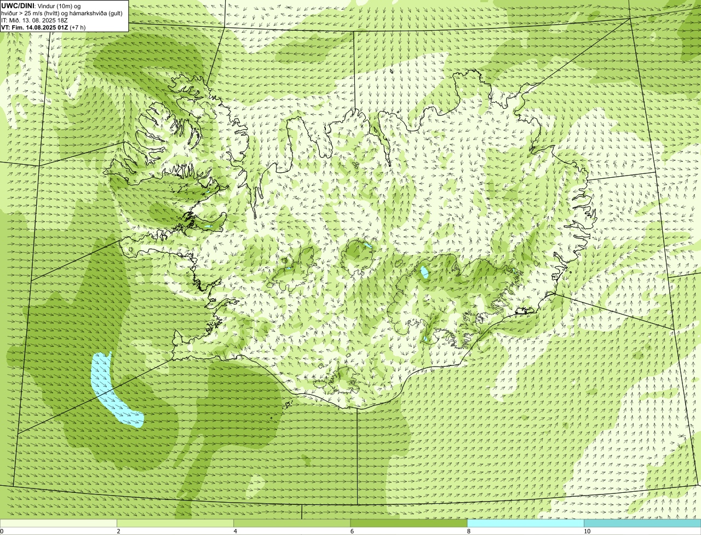701x535 pixels.
Task: Click the legend scale label '6'
Action: [352, 531]
